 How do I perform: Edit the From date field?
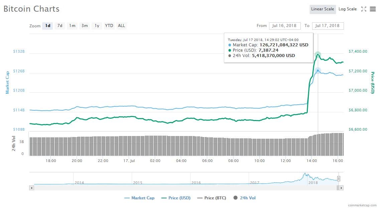(x=284, y=26)
